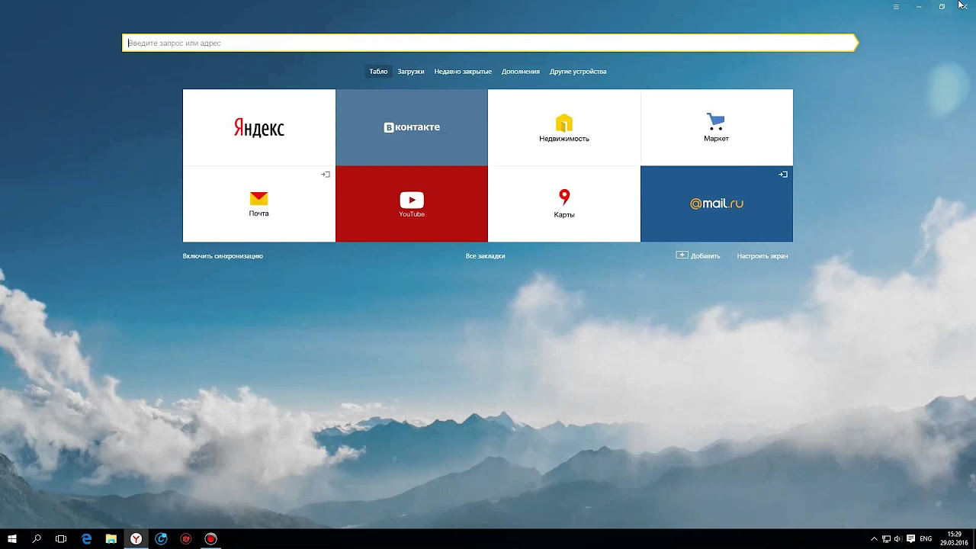Go to the Дополнения tab
This screenshot has height=549, width=976.
[521, 72]
